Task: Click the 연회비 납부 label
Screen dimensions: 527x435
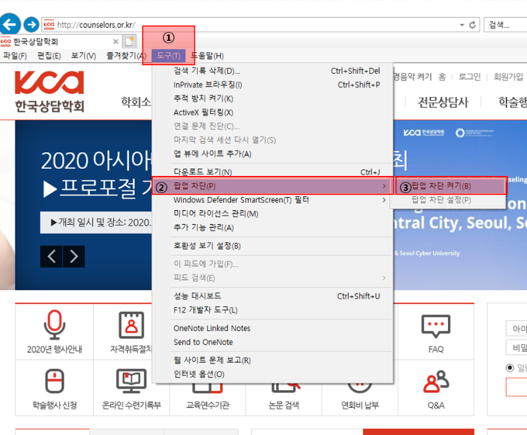Action: point(360,405)
